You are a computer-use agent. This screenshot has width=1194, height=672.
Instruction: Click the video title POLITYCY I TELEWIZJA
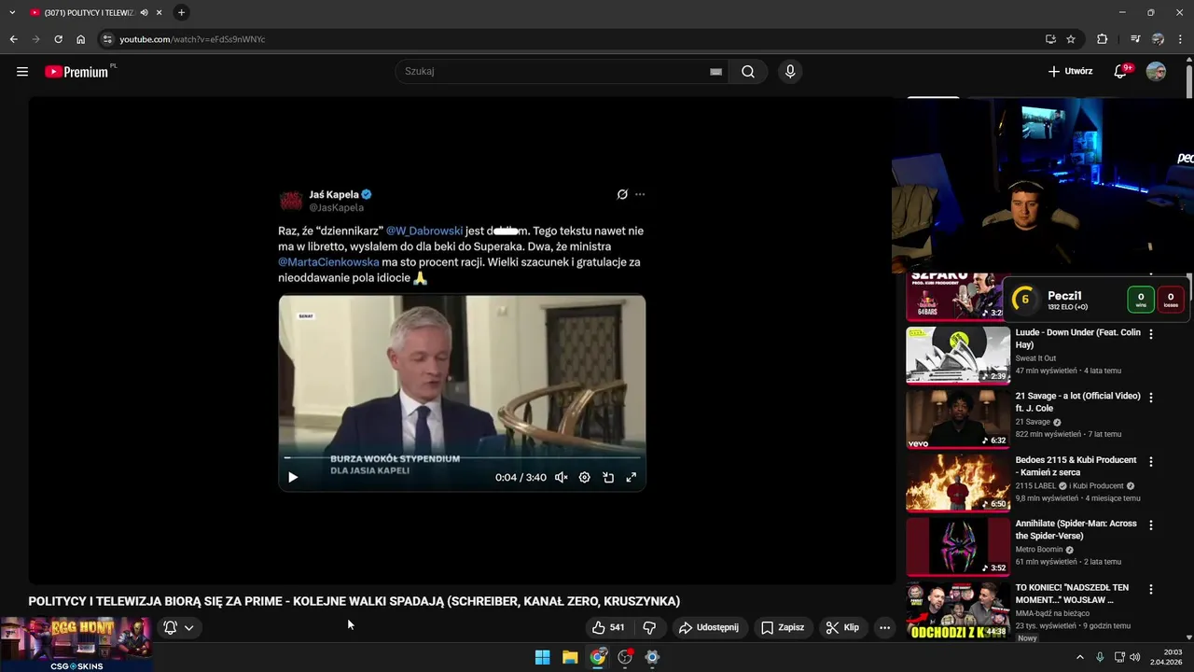coord(354,601)
